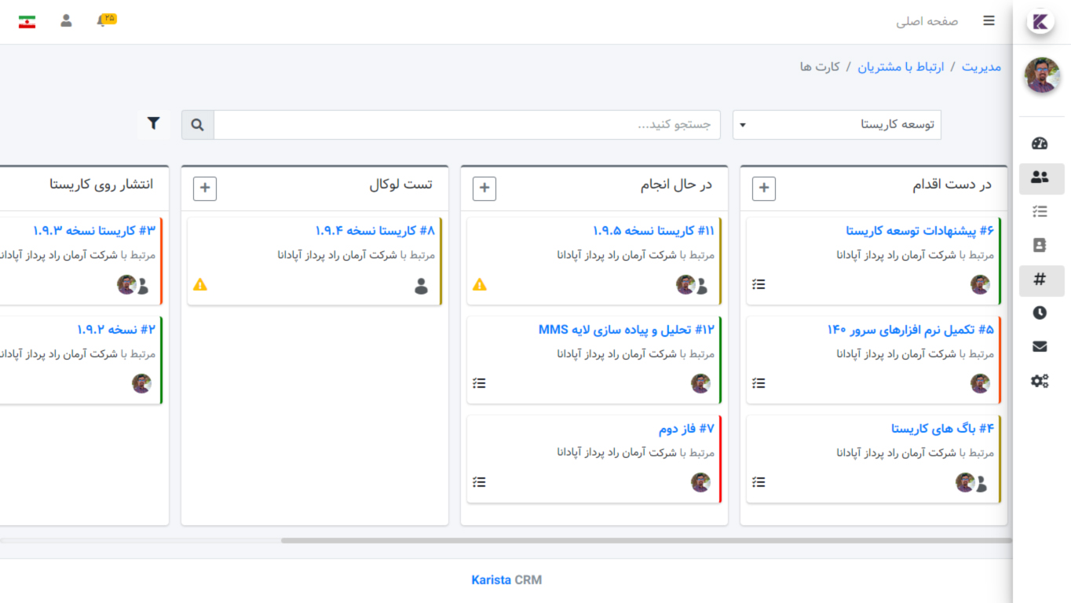Add a card to در دست اقدام column

(x=763, y=188)
